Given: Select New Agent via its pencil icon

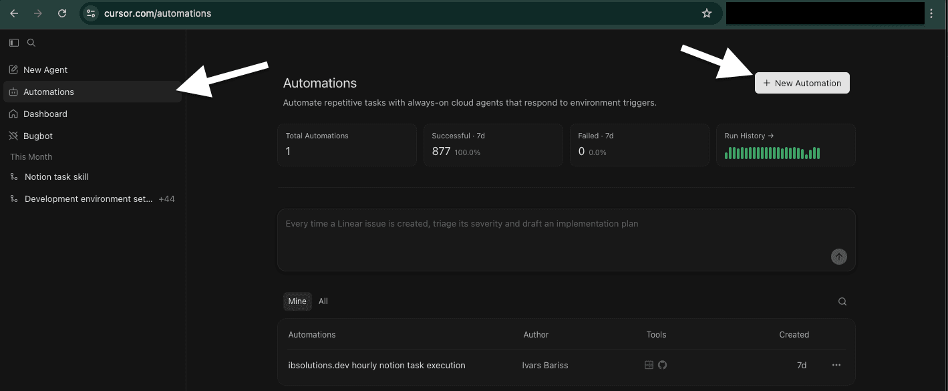Looking at the screenshot, I should [x=13, y=70].
